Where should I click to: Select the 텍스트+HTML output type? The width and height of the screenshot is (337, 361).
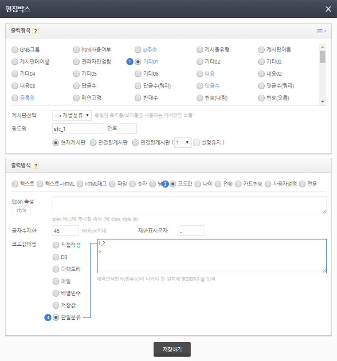[40, 184]
